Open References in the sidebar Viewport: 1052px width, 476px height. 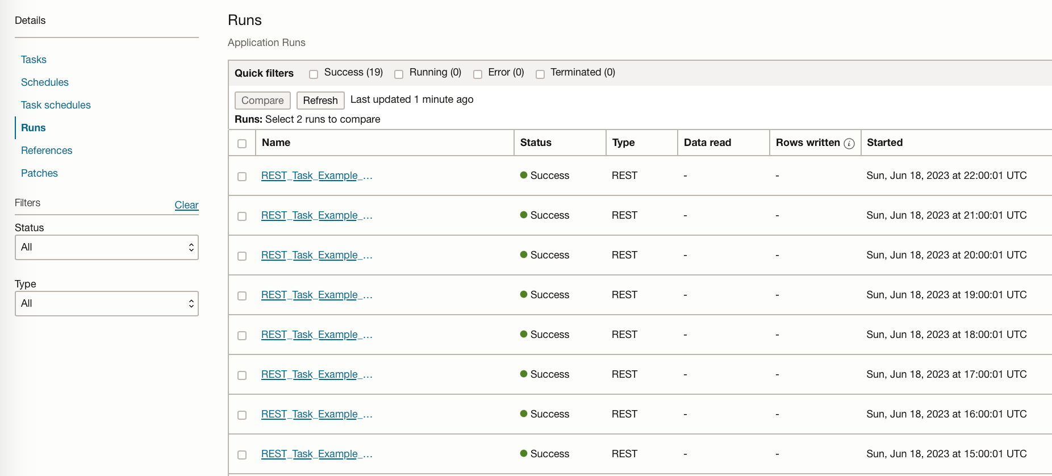[x=47, y=151]
